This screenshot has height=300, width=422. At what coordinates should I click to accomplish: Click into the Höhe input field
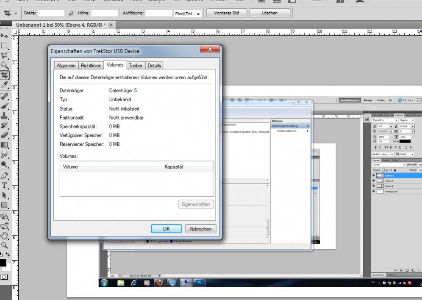pos(104,13)
